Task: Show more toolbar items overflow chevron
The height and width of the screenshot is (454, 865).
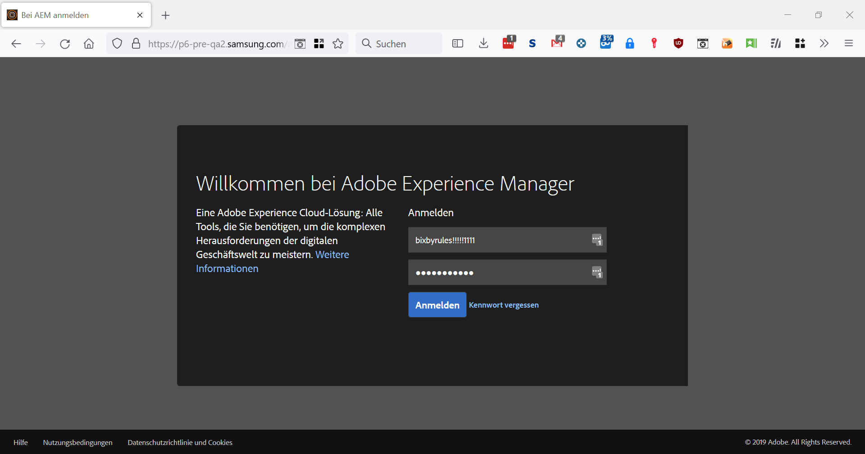Action: click(824, 44)
